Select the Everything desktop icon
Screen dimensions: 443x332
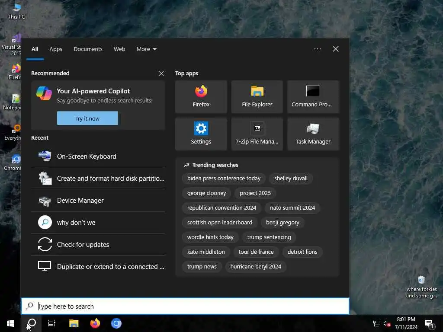pos(13,132)
